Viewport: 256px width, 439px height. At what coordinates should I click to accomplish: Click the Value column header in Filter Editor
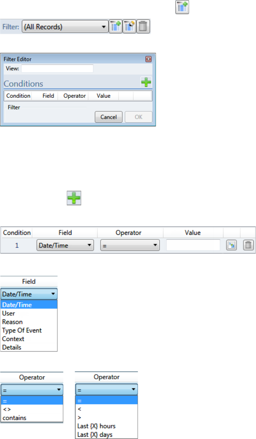click(x=104, y=96)
